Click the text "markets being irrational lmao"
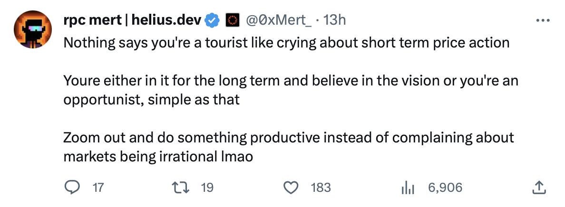The image size is (565, 207). click(158, 157)
